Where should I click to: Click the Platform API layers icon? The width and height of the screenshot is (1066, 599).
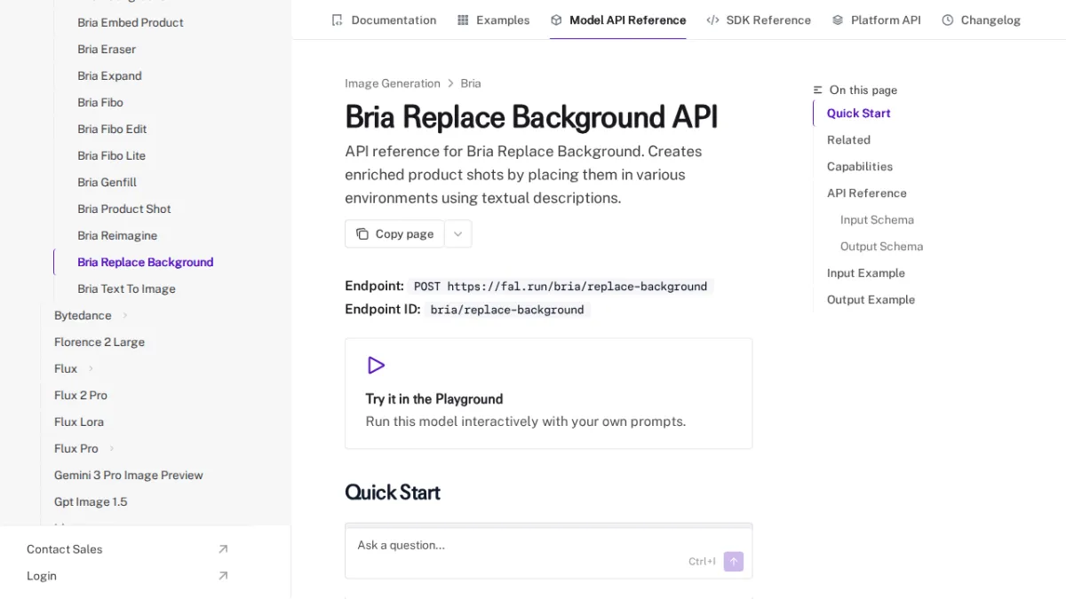coord(838,20)
